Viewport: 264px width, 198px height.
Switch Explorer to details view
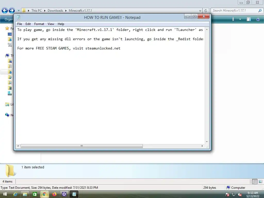tap(255, 181)
